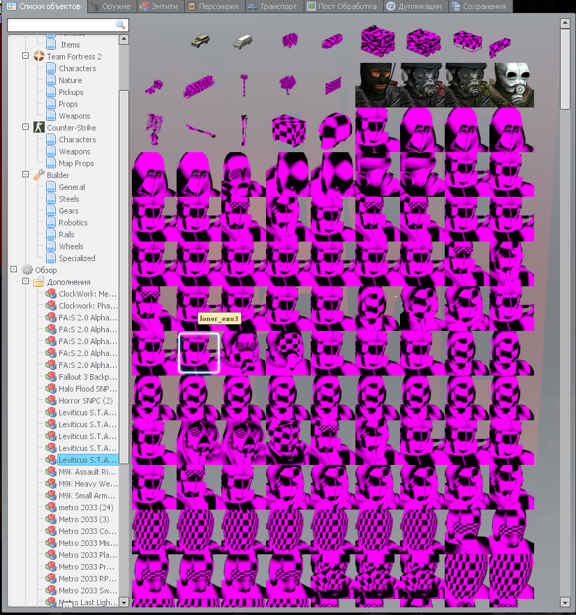The width and height of the screenshot is (576, 615).
Task: Click the highlighted Leviticus S.T.A... entry
Action: point(87,460)
